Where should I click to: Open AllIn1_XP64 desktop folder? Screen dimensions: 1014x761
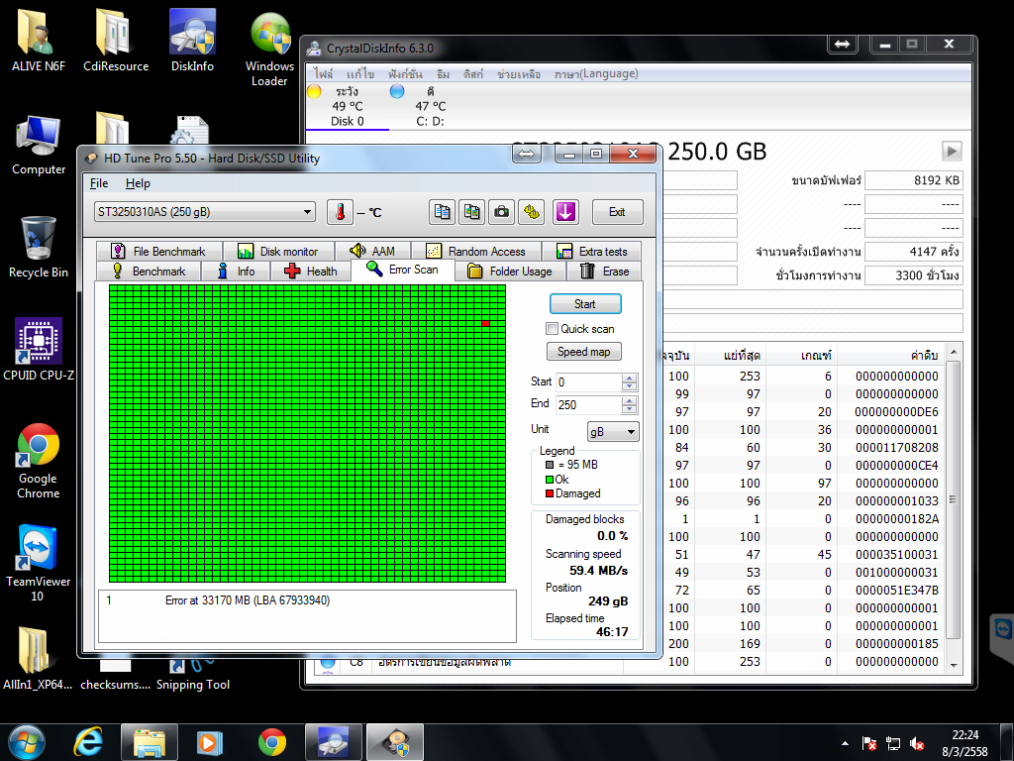37,659
